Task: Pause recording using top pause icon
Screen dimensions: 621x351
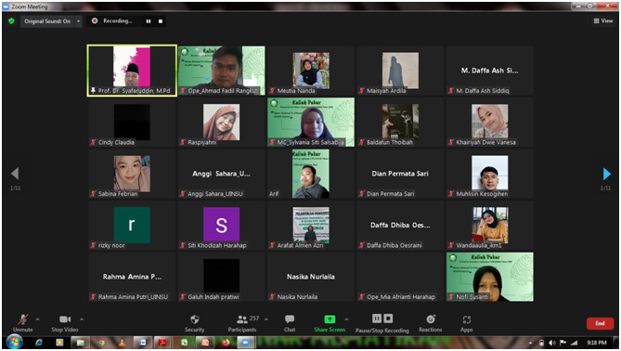Action: click(x=149, y=21)
